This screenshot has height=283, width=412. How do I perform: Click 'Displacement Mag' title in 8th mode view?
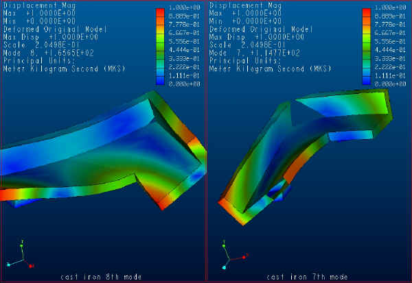tap(39, 5)
